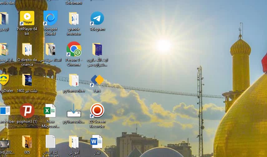267x157 pixels.
Task: Select the PotPlayer 64 bit shortcut
Action: tap(27, 19)
